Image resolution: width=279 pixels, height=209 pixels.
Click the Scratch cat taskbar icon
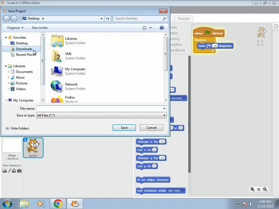75,204
